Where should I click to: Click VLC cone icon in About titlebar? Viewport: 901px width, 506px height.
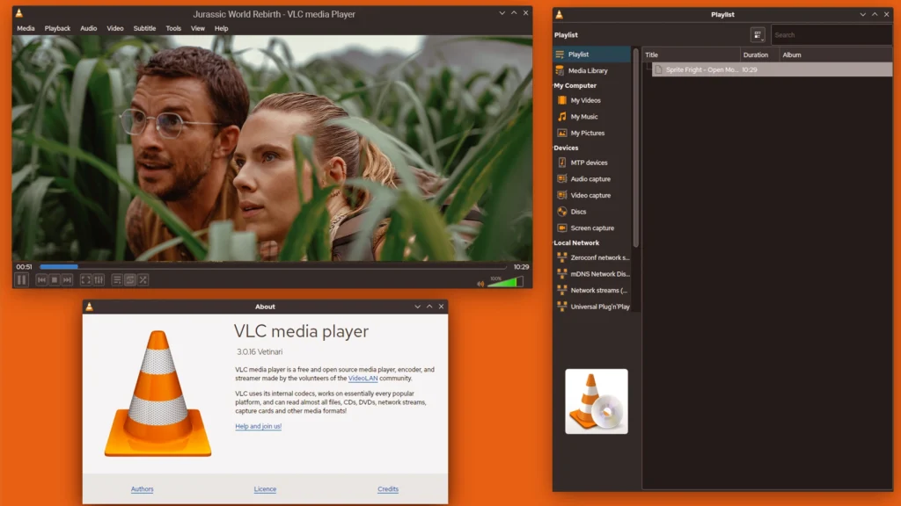coord(89,307)
